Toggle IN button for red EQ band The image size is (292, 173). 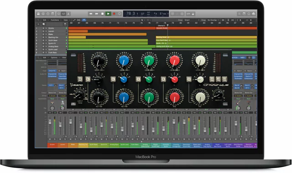[163, 79]
